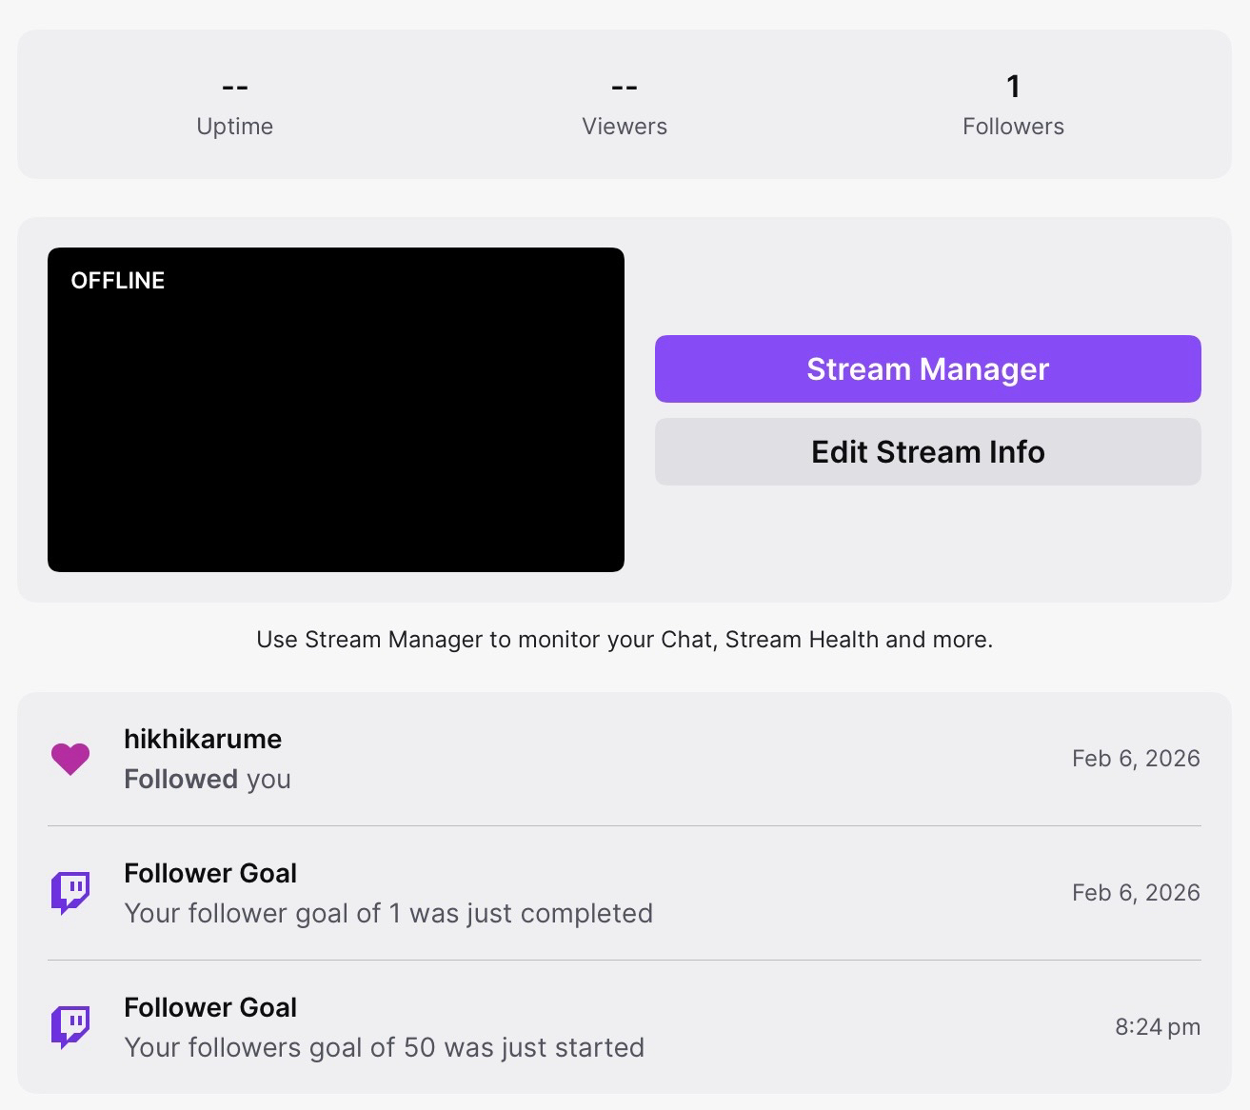The height and width of the screenshot is (1110, 1250).
Task: Click the date on the completed follower goal
Action: (x=1135, y=893)
